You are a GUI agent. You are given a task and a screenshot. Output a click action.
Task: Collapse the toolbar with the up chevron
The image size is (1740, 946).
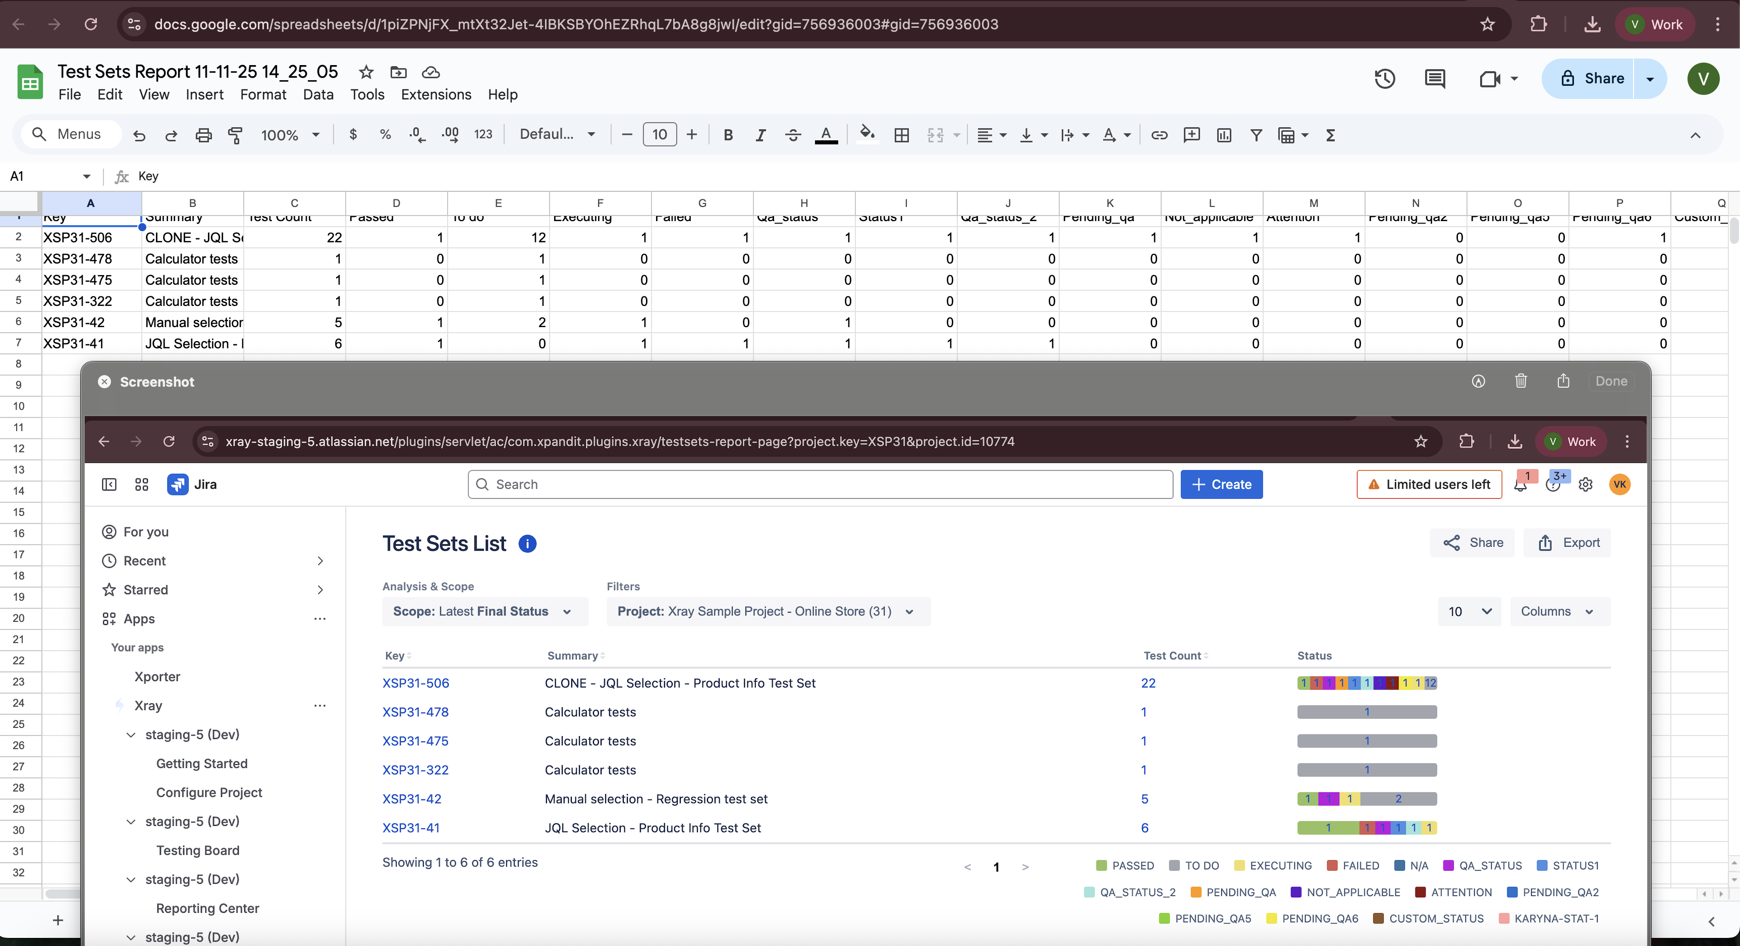[x=1695, y=135]
